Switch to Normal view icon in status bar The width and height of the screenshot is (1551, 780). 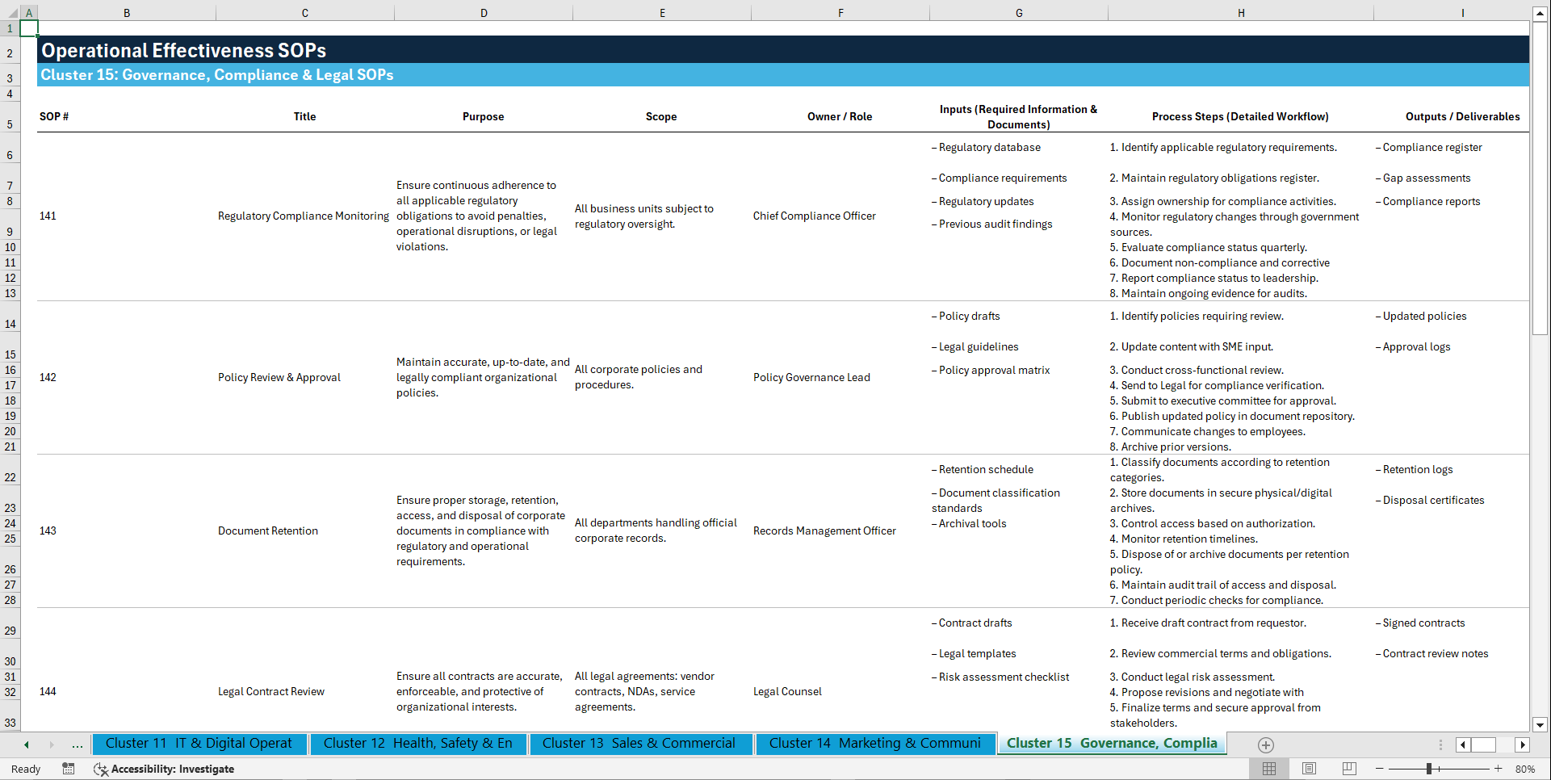tap(1268, 769)
